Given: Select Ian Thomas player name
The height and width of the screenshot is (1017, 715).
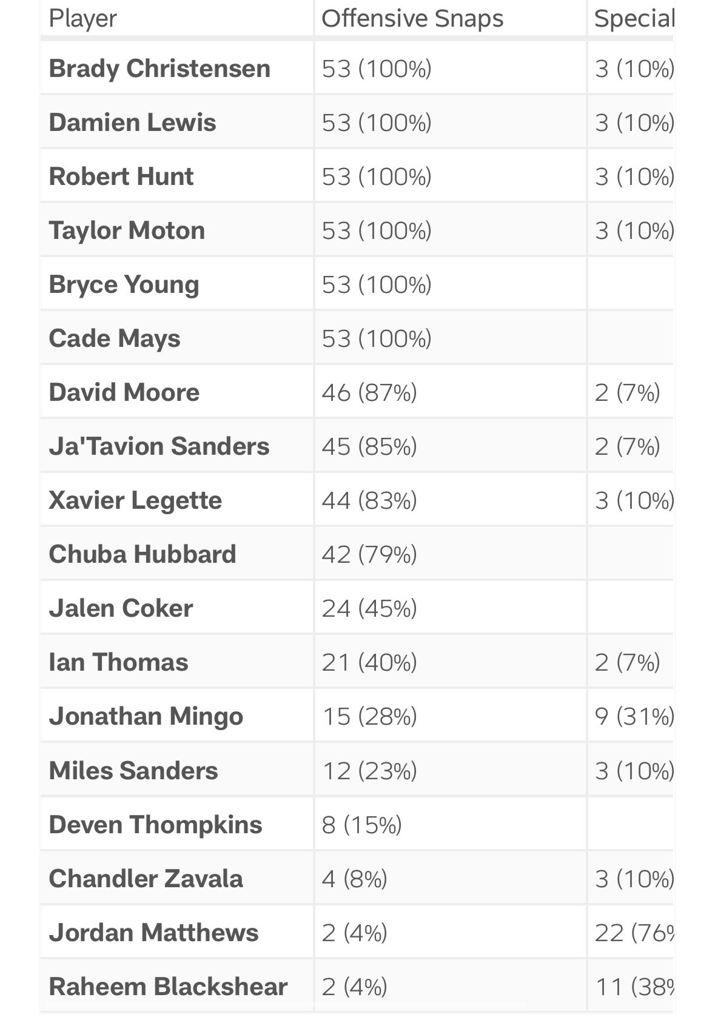Looking at the screenshot, I should [118, 662].
